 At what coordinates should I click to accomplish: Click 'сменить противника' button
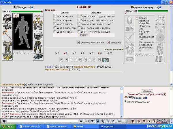pyautogui.click(x=90, y=42)
